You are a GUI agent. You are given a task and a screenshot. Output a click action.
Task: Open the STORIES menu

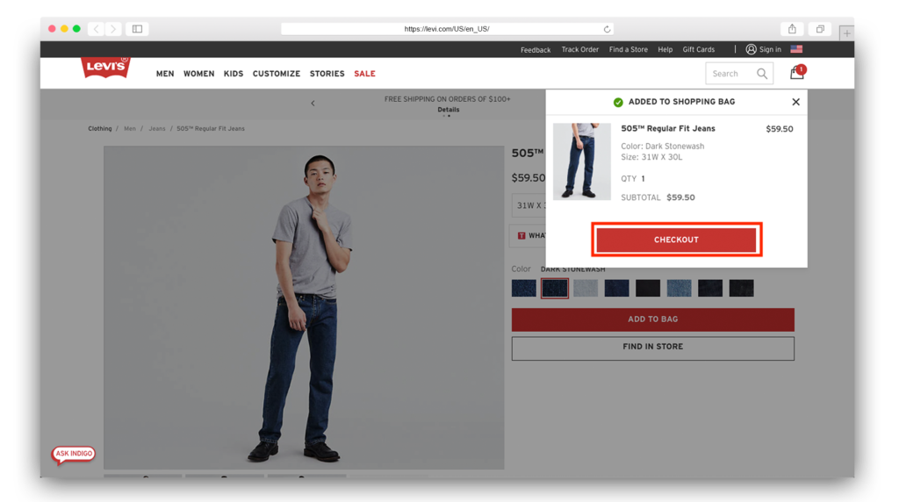pos(327,74)
